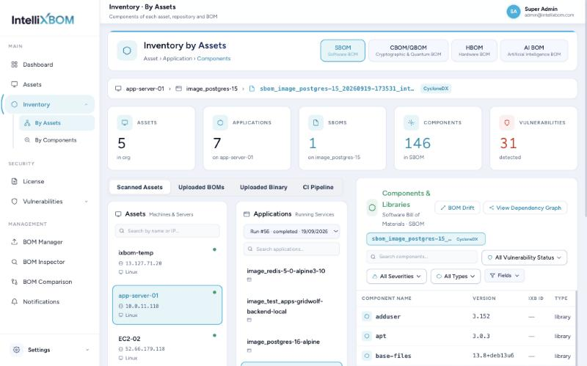The height and width of the screenshot is (366, 587).
Task: Click the Components stat card icon
Action: point(411,122)
